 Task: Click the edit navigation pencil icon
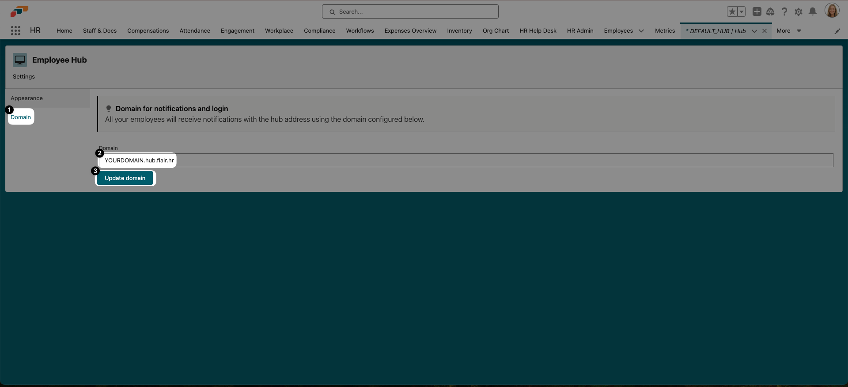pyautogui.click(x=837, y=31)
